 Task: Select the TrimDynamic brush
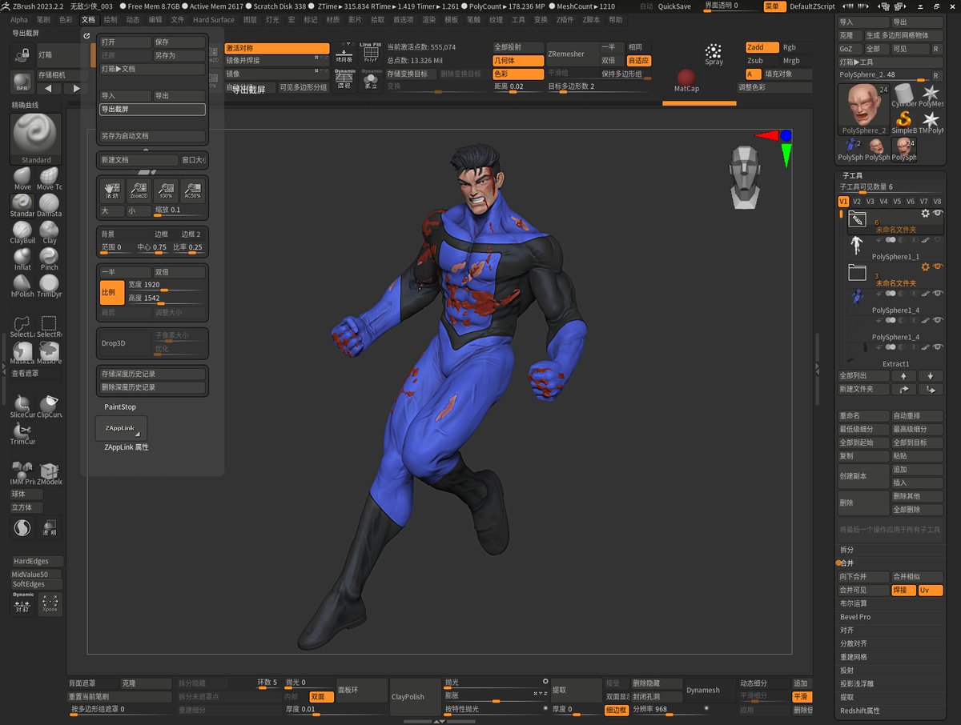point(49,286)
